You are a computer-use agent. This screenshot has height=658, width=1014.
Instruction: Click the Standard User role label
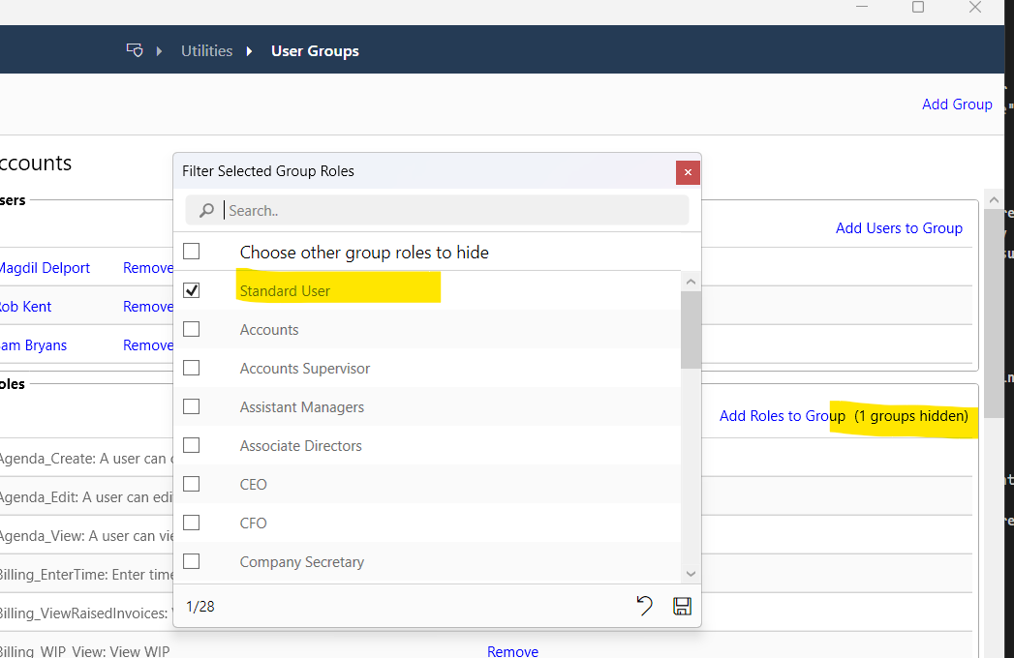point(285,291)
